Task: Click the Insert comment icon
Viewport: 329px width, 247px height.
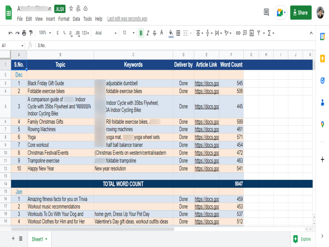Action: [x=245, y=33]
